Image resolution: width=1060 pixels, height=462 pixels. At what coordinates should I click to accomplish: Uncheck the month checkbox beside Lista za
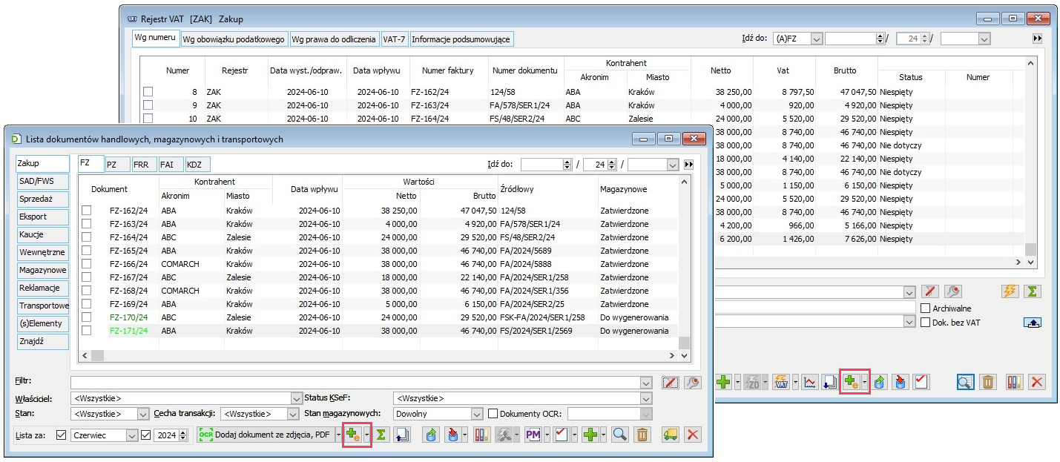[x=62, y=435]
